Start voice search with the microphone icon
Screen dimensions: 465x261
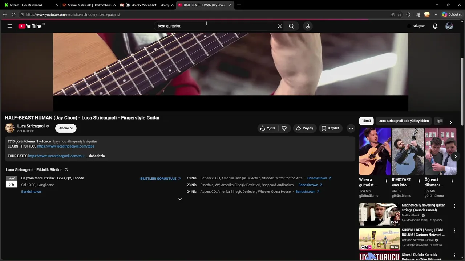click(308, 26)
